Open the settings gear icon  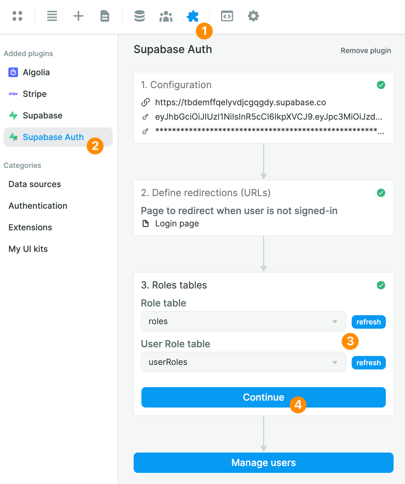pyautogui.click(x=253, y=16)
